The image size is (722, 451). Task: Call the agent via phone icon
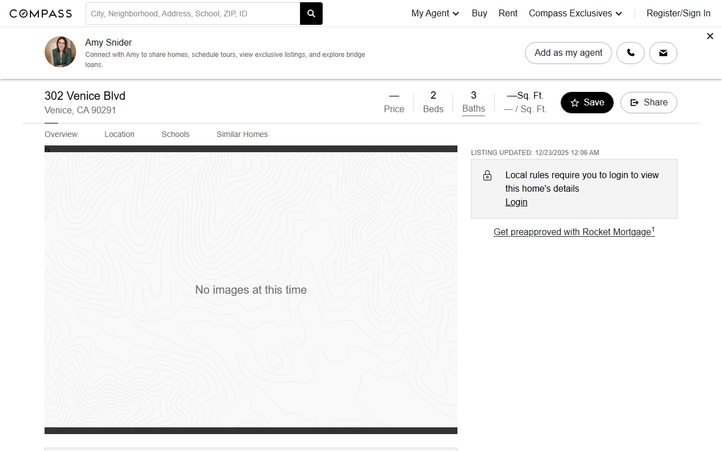631,53
